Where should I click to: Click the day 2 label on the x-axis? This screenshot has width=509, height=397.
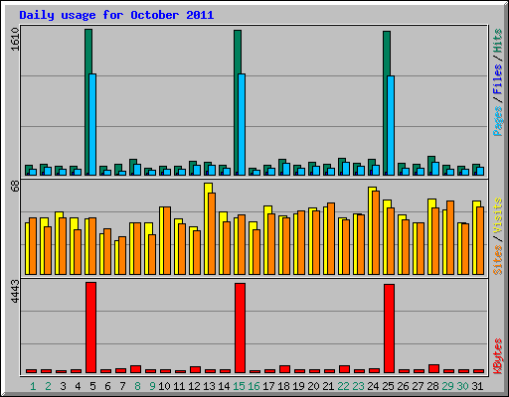tap(48, 386)
